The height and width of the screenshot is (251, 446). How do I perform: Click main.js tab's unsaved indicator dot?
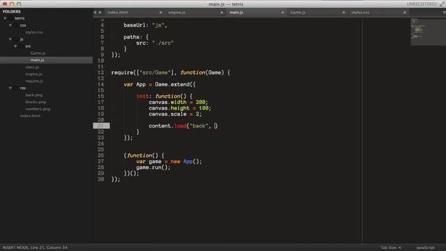click(282, 13)
